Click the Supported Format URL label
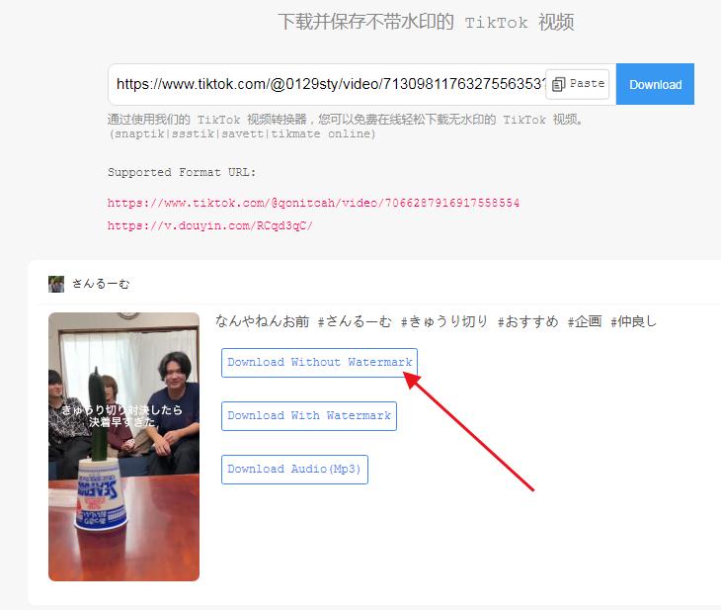The width and height of the screenshot is (721, 610). pyautogui.click(x=182, y=173)
